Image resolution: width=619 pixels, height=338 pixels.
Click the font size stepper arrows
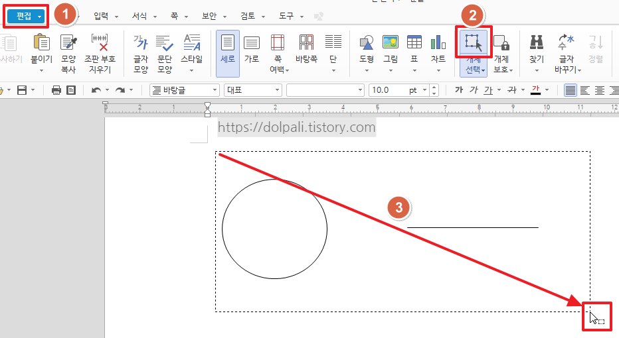coord(434,90)
